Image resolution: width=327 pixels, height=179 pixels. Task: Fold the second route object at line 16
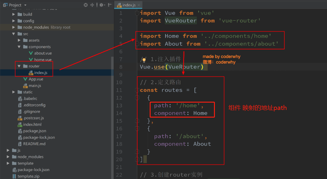pyautogui.click(x=137, y=129)
